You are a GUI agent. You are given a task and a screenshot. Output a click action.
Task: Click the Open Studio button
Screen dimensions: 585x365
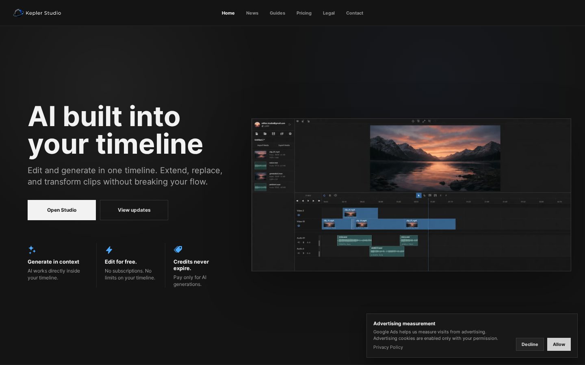click(62, 210)
